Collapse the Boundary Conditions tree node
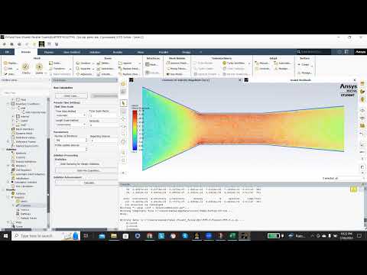 [x=8, y=104]
